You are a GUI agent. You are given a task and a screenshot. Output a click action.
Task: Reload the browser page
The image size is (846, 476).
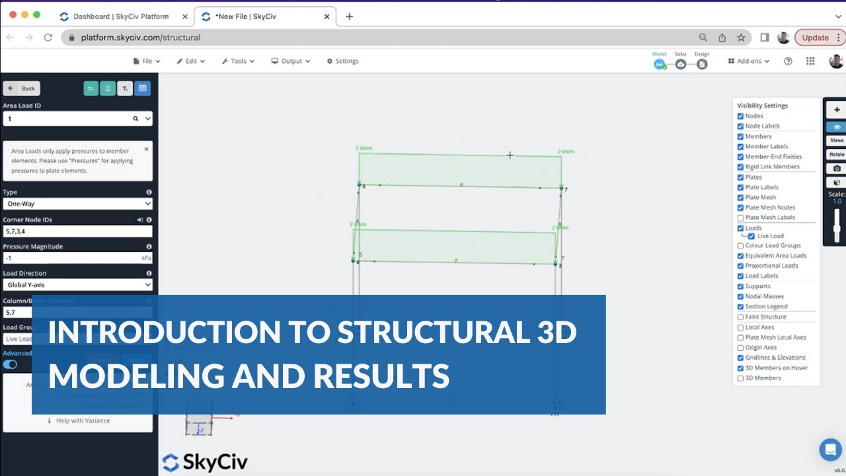[x=48, y=38]
